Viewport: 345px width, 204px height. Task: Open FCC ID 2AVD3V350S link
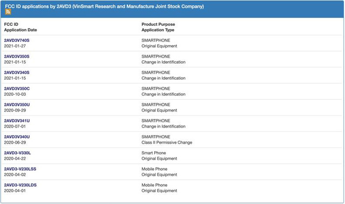(x=17, y=57)
